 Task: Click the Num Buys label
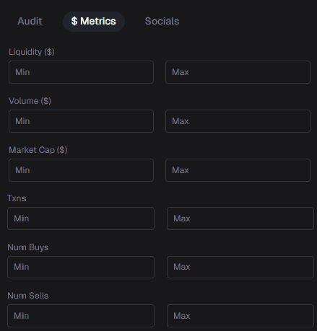28,247
